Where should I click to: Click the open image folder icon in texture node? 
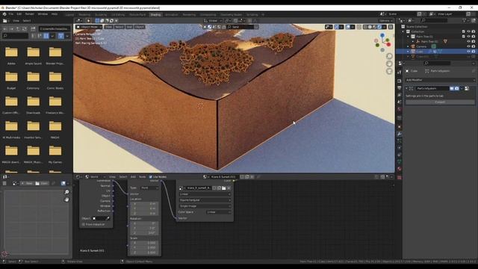coord(224,188)
